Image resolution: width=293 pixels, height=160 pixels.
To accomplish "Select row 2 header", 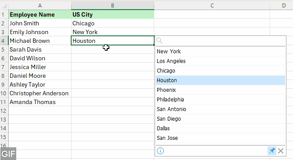I will tap(4, 23).
